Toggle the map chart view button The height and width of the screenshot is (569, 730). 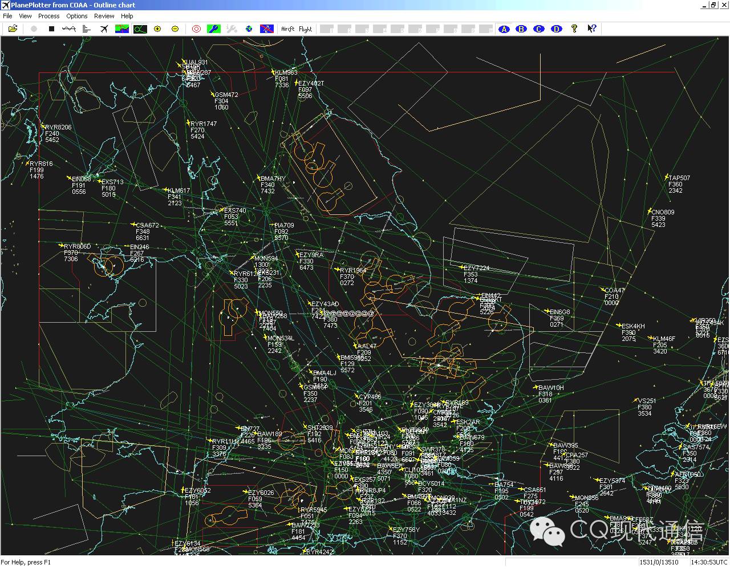pos(122,29)
